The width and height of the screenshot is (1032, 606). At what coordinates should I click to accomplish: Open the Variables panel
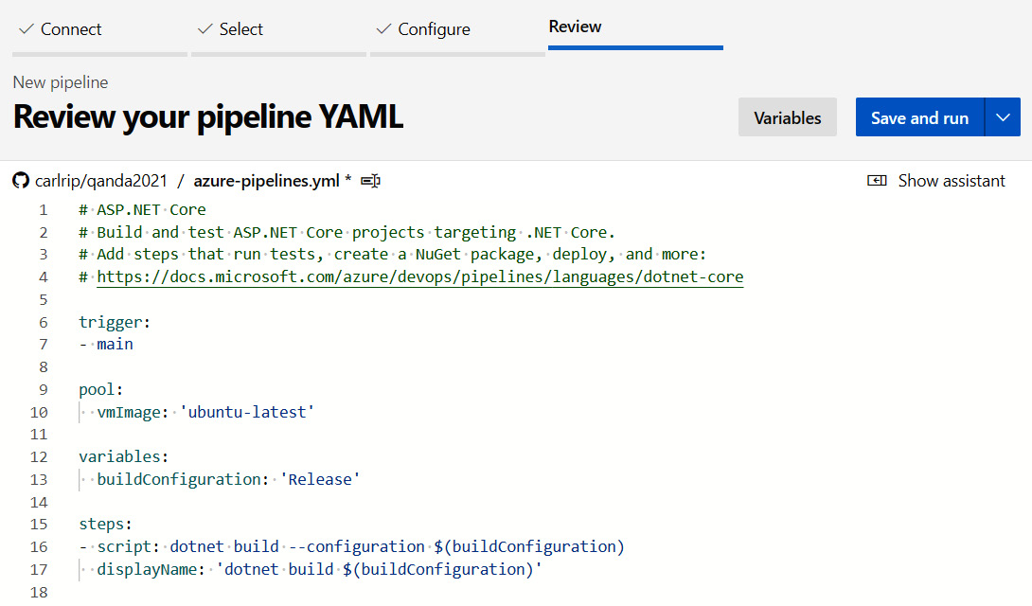787,116
